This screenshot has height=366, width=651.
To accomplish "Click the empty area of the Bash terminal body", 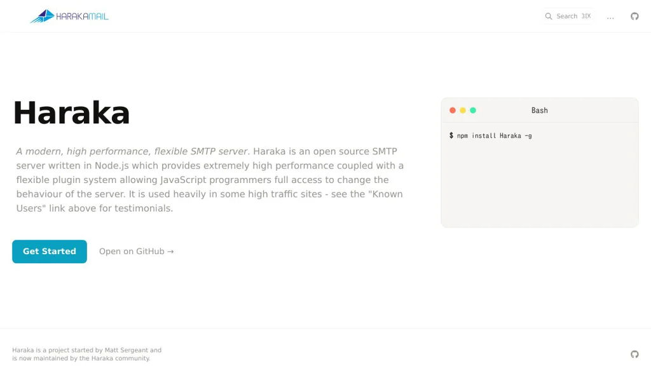I will click(x=539, y=184).
